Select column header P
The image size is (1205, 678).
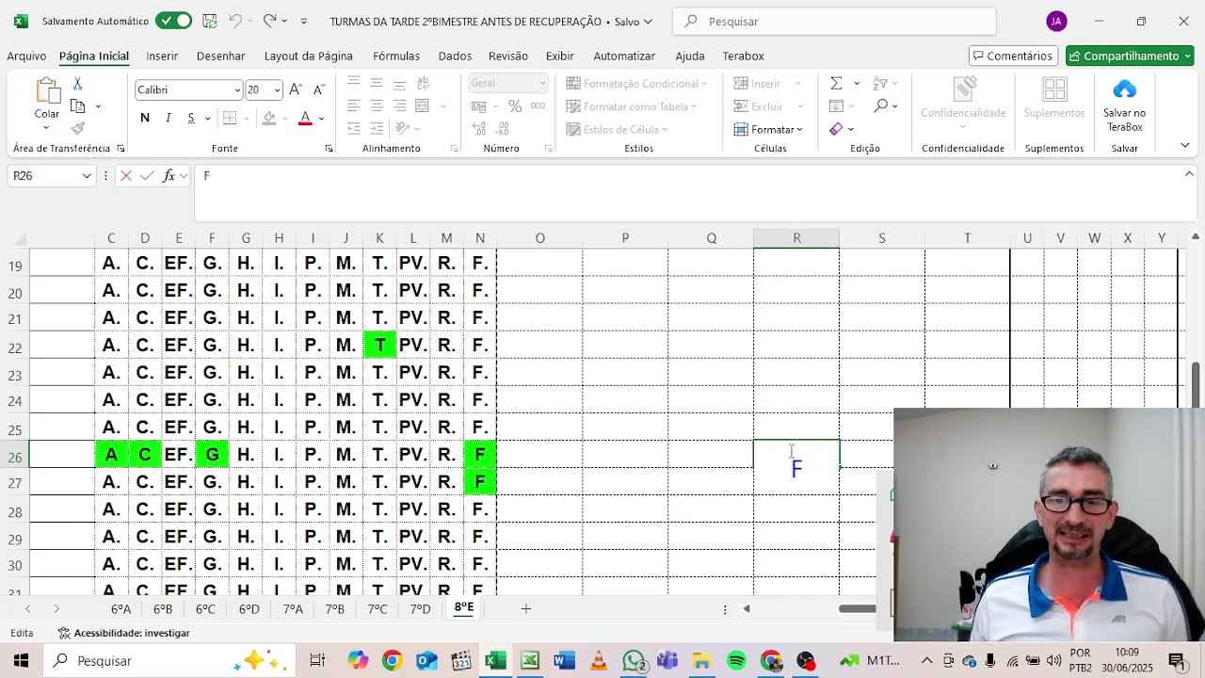(x=625, y=238)
